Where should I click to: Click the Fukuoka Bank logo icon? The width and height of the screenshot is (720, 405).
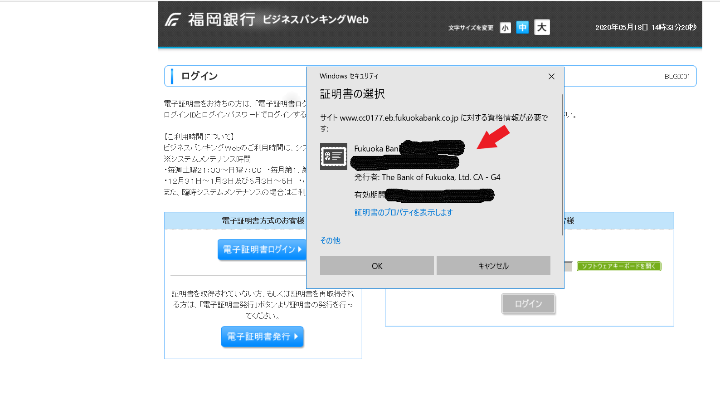[173, 20]
